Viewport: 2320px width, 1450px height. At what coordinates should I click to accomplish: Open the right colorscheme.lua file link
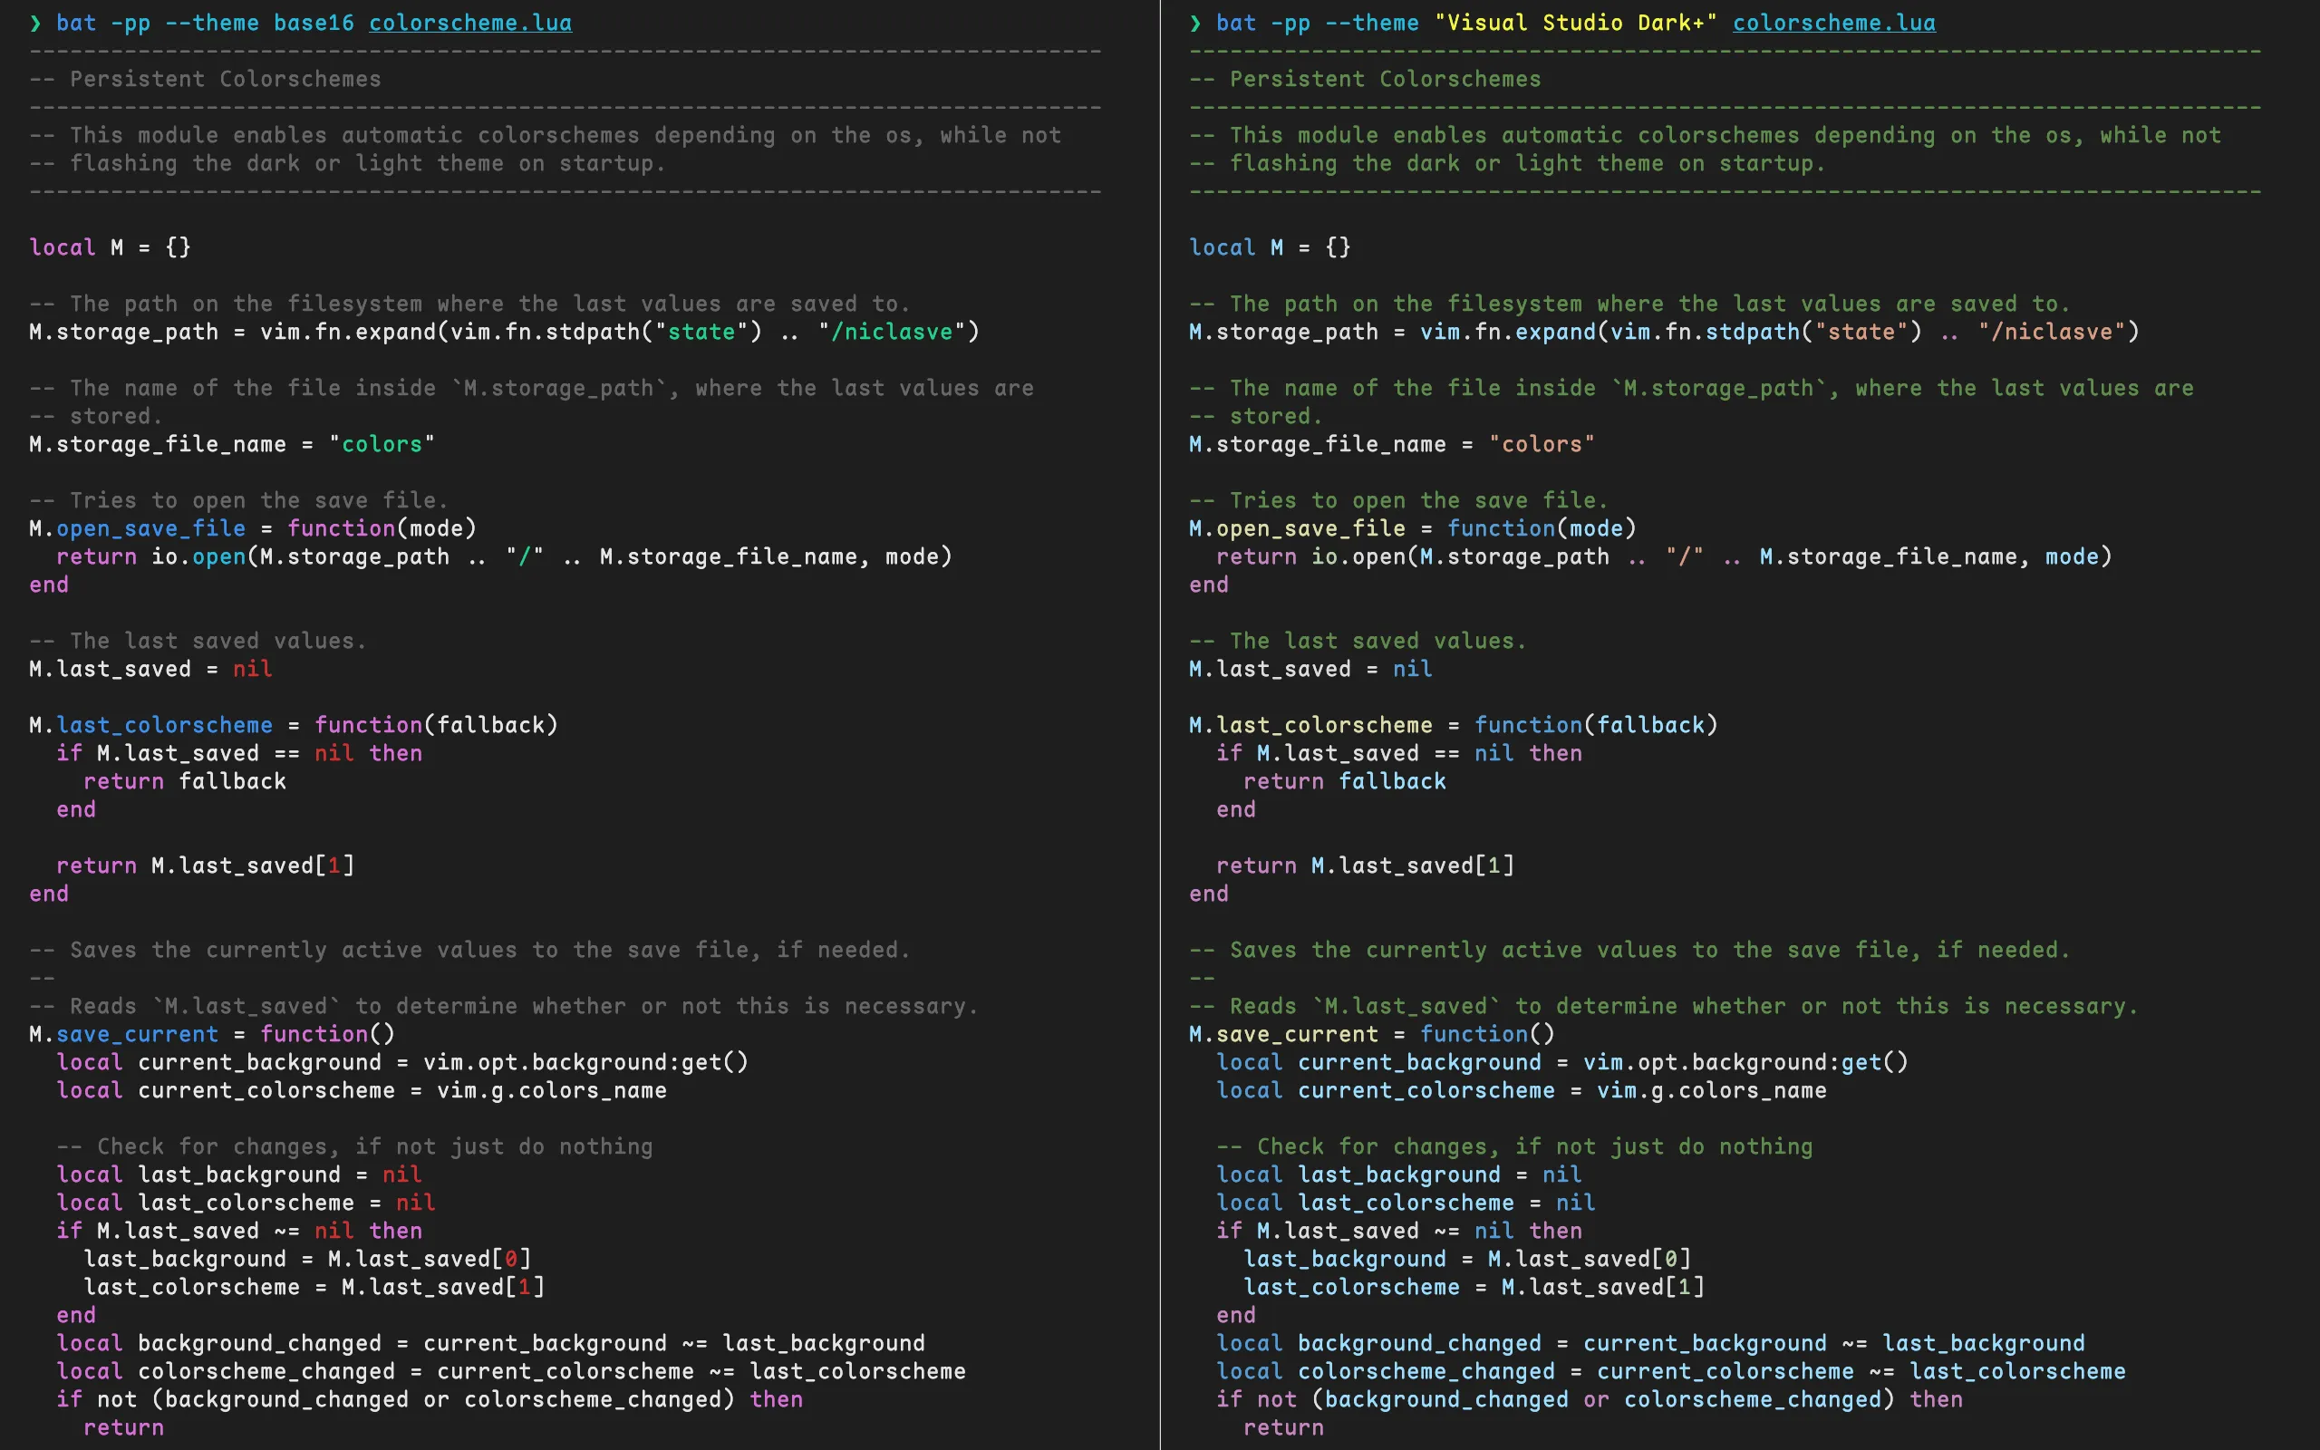tap(1833, 22)
